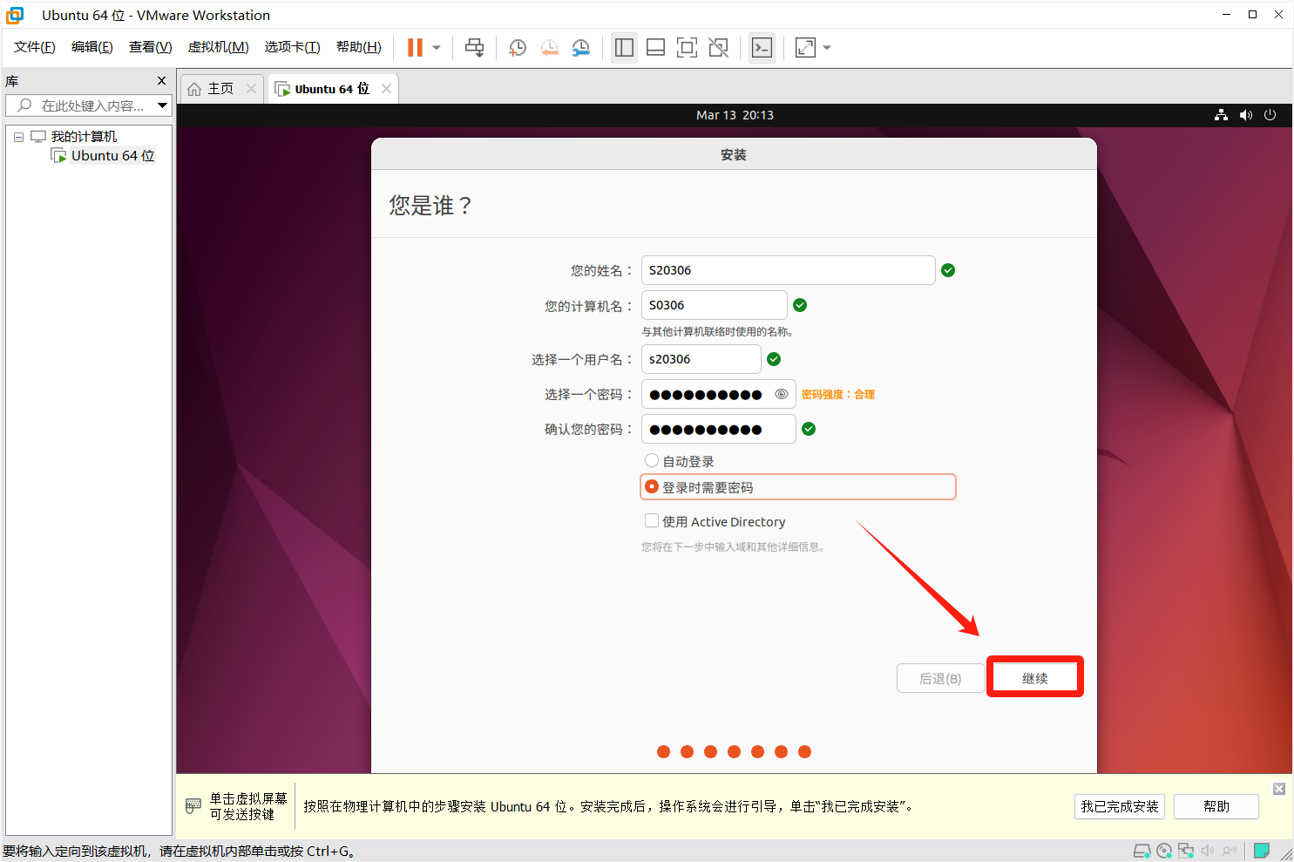Enable the 使用 Active Directory checkbox

coord(652,520)
